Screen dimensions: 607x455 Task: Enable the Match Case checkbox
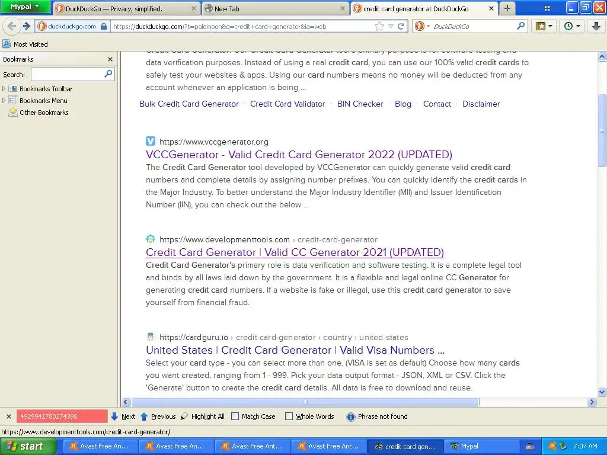[x=235, y=416]
